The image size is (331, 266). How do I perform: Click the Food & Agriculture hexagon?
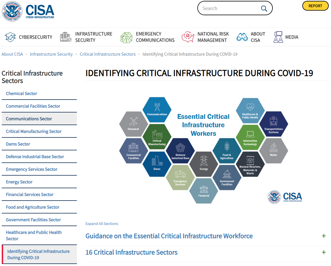227,151
